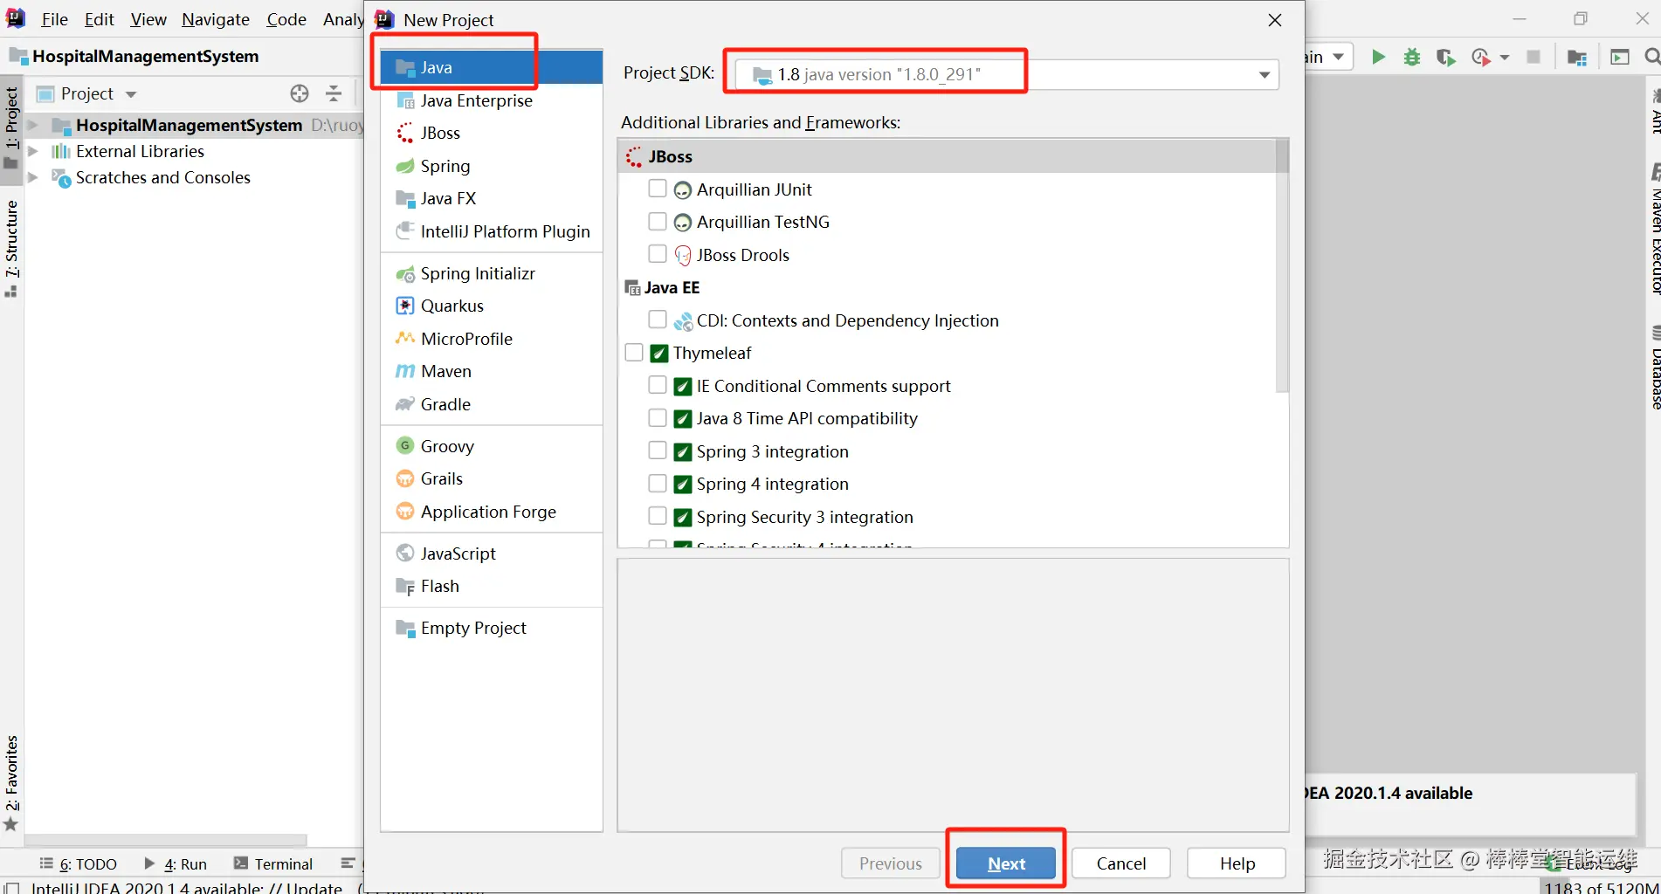Viewport: 1661px width, 894px height.
Task: Click the search magnifier in toolbar
Action: 1651,57
